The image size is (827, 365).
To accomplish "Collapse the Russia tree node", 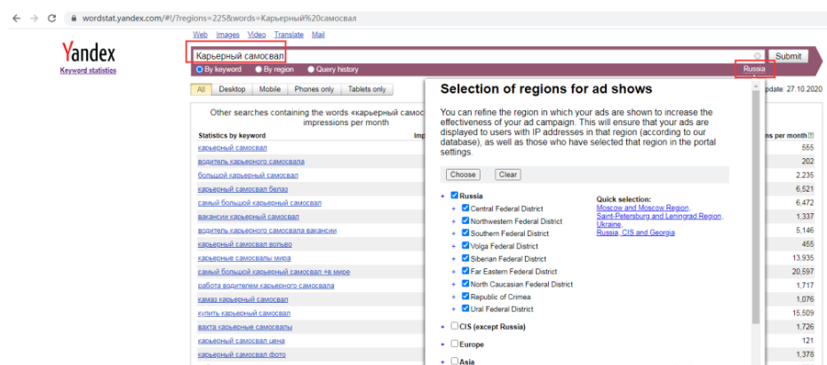I will click(443, 196).
